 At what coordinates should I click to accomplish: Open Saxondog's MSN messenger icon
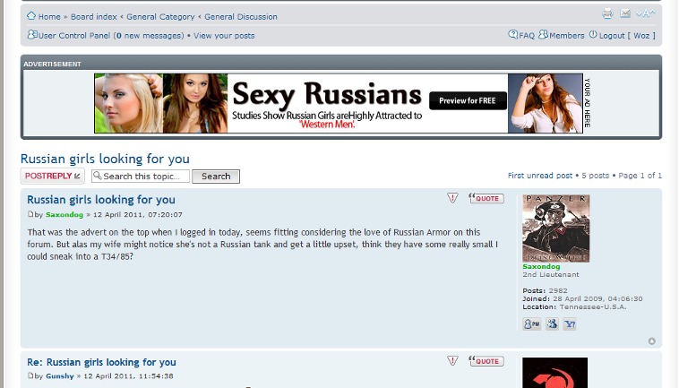pos(552,323)
